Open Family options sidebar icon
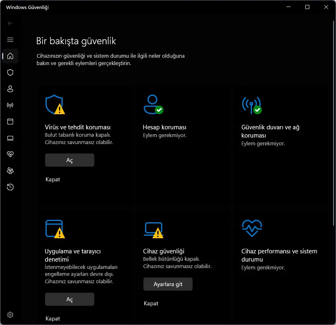This screenshot has height=325, width=336. 10,171
